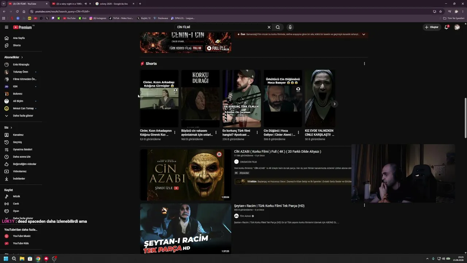Viewport: 467px width, 263px height.
Task: Expand the 10 bölüm chapters row
Action: click(293, 182)
